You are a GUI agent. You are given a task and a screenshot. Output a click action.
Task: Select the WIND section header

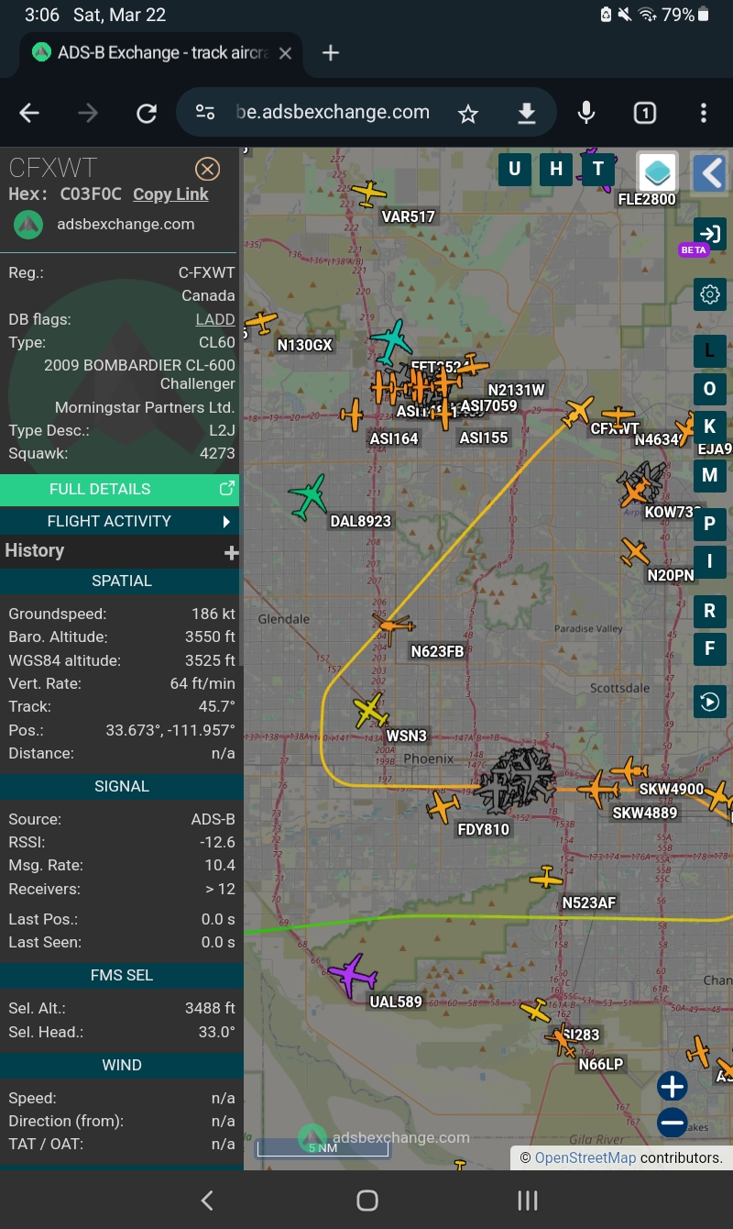point(121,1065)
